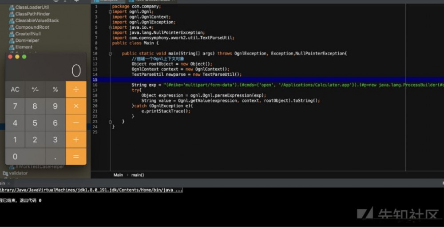
Task: Click the jdk1.8.0_191 java command line in console
Action: coord(91,190)
